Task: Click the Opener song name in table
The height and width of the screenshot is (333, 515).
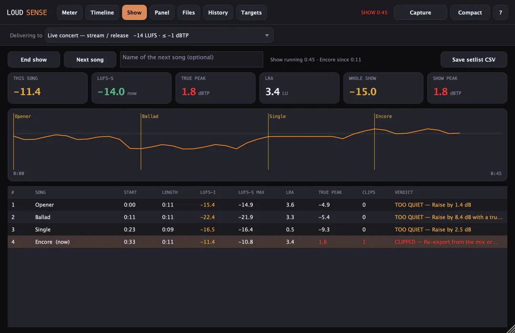Action: [x=44, y=205]
